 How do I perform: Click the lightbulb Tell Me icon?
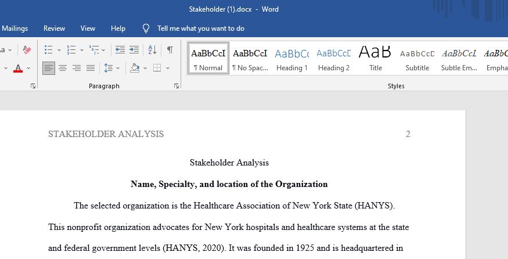[x=146, y=28]
